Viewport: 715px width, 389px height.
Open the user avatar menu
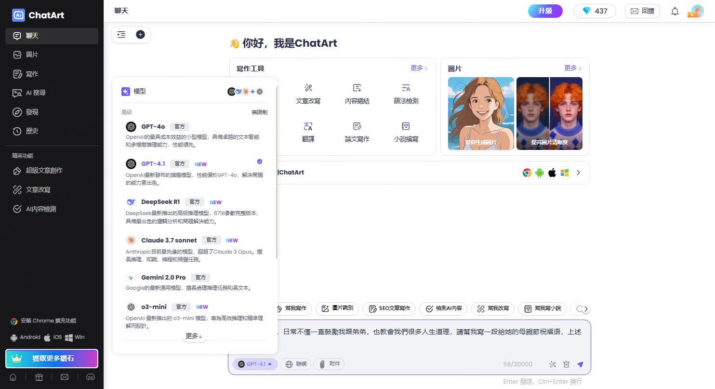(697, 11)
